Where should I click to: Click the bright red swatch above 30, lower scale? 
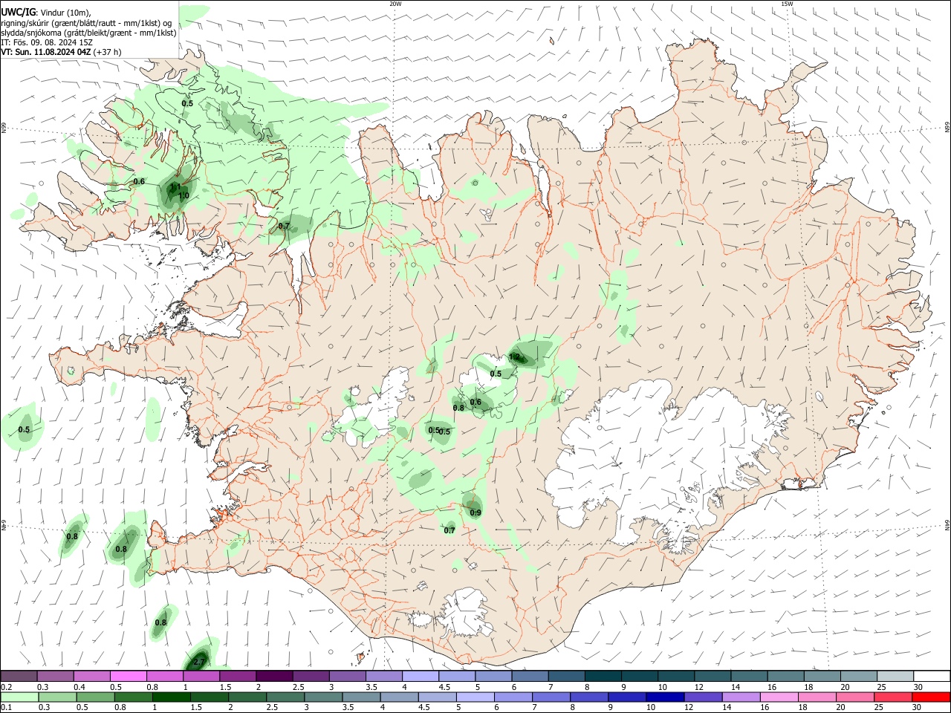pyautogui.click(x=931, y=697)
